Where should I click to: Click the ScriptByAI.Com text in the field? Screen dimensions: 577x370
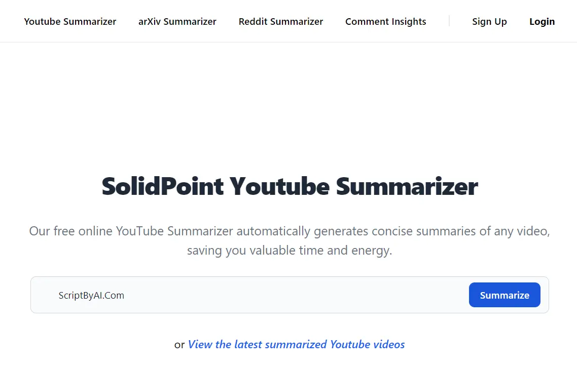pos(91,296)
